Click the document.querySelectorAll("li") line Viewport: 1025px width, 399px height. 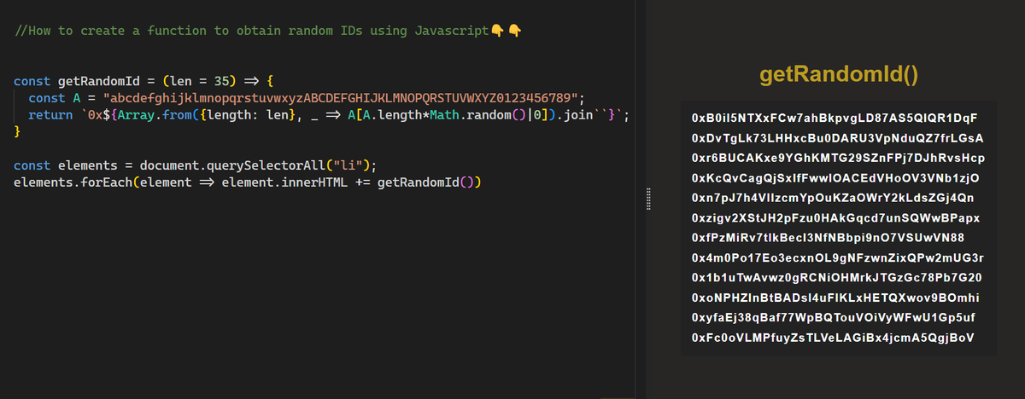(196, 165)
